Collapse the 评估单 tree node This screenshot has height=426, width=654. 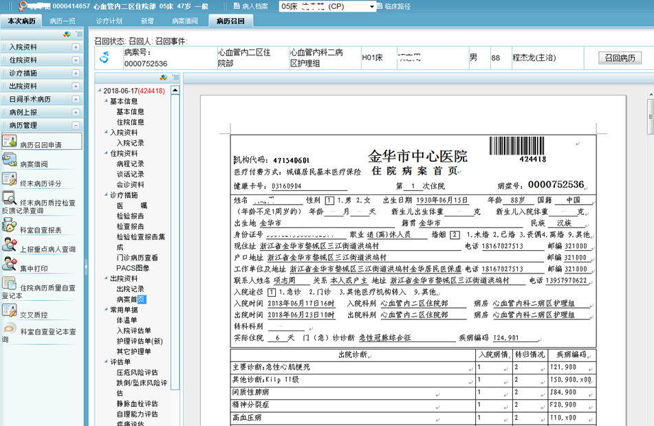pos(106,361)
